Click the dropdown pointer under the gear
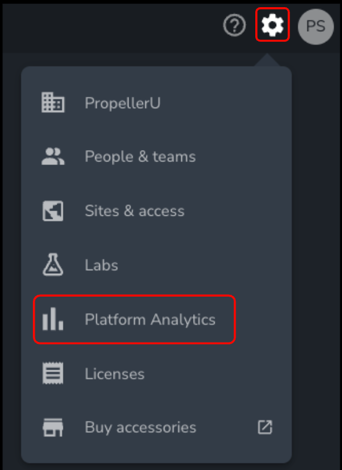 [267, 60]
